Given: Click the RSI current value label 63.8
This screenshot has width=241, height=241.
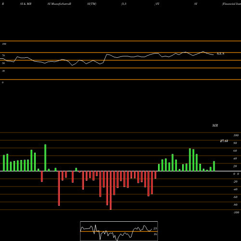Looking at the screenshot, I should pos(220,54).
